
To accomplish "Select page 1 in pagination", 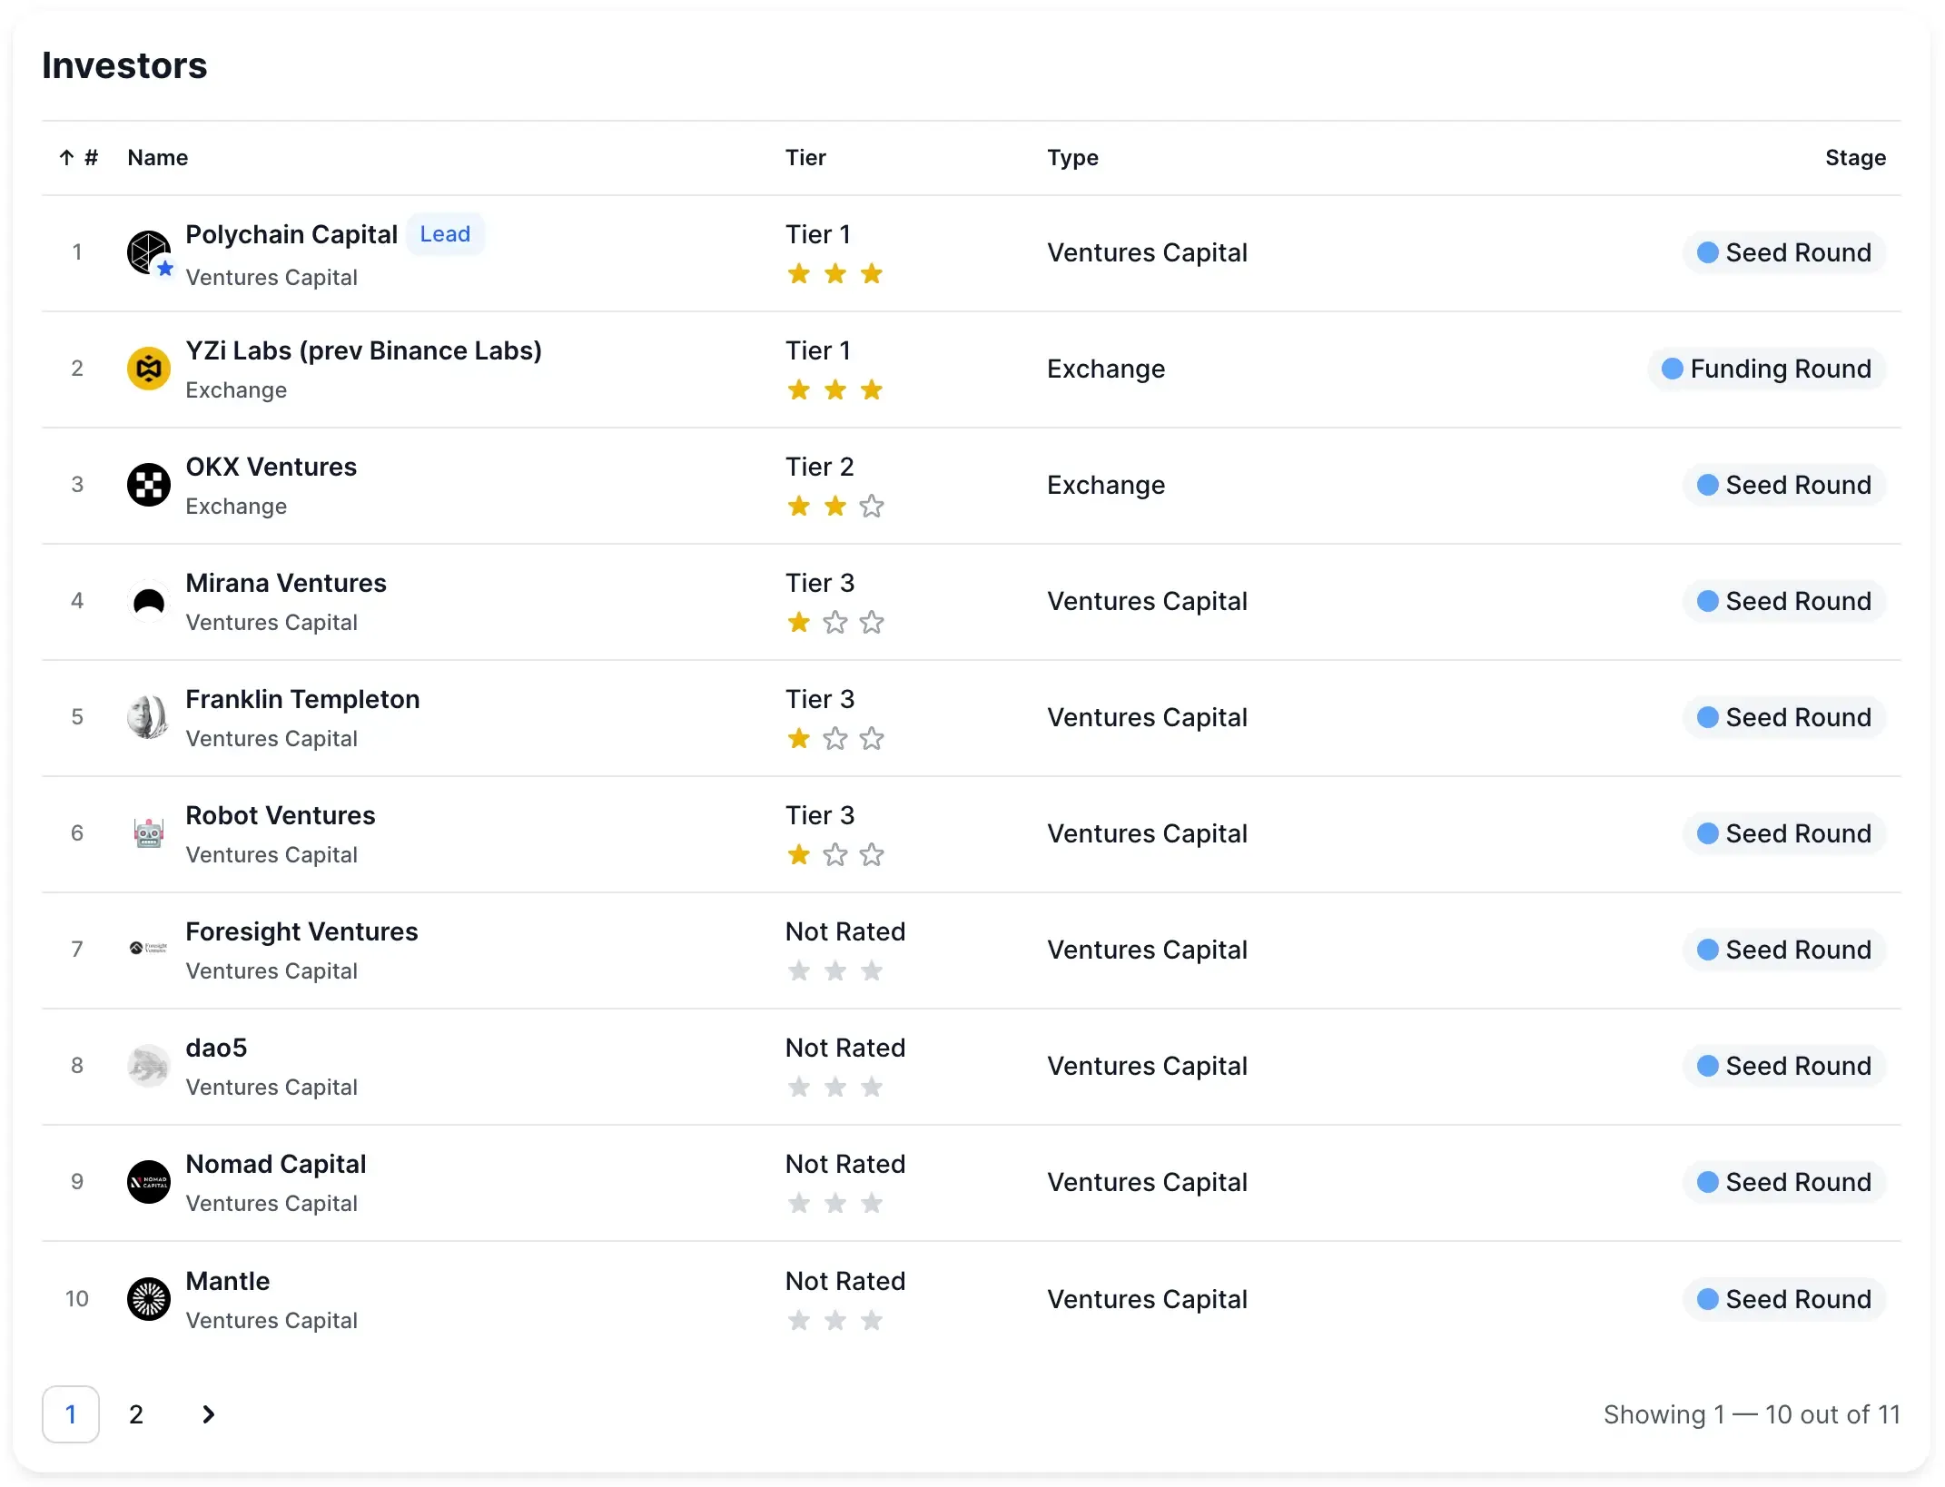I will (x=71, y=1414).
